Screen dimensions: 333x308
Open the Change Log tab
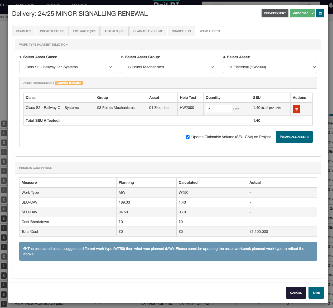(181, 31)
